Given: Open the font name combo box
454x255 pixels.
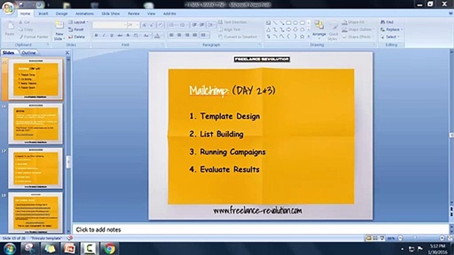Looking at the screenshot, I should (x=110, y=25).
